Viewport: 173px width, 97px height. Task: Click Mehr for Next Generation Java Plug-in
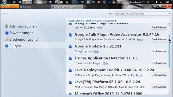(142, 87)
